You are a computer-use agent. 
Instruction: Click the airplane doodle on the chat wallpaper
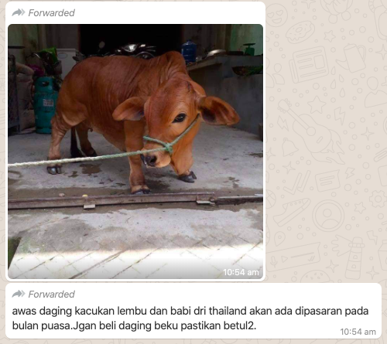292,211
